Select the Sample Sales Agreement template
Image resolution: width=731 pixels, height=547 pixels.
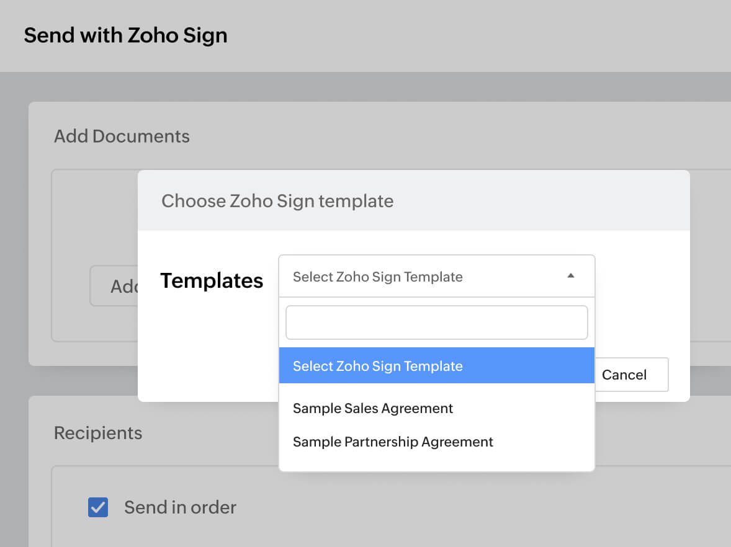pyautogui.click(x=373, y=408)
